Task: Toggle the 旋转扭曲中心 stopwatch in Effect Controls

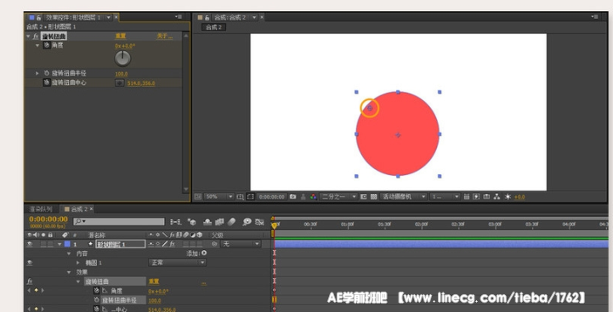Action: pos(47,82)
